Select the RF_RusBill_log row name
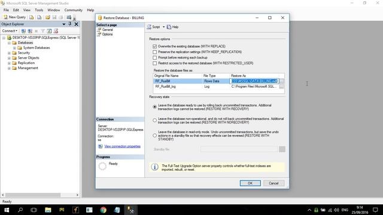The height and width of the screenshot is (215, 383). [x=165, y=87]
